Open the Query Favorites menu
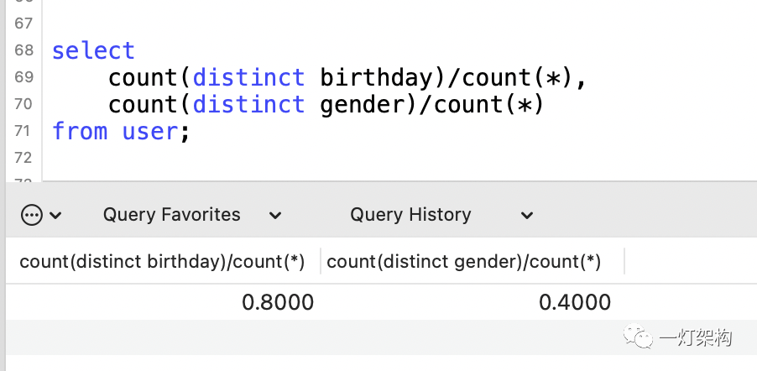This screenshot has height=371, width=757. [171, 215]
